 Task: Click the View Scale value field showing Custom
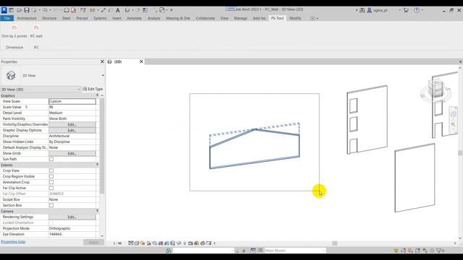pos(72,101)
